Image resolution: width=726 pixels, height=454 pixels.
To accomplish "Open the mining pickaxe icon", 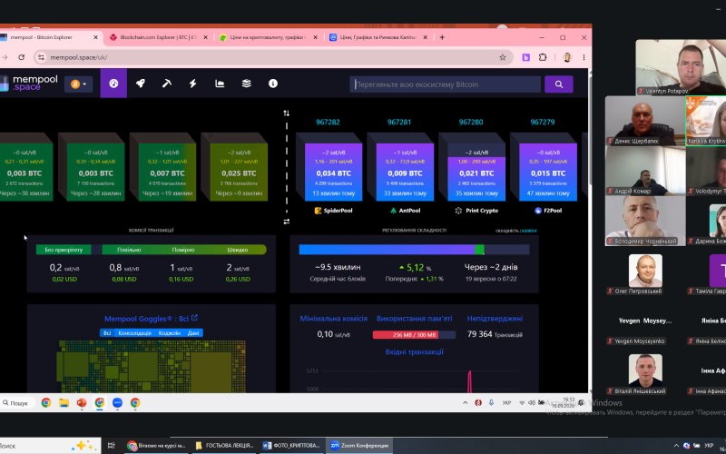I will click(167, 84).
